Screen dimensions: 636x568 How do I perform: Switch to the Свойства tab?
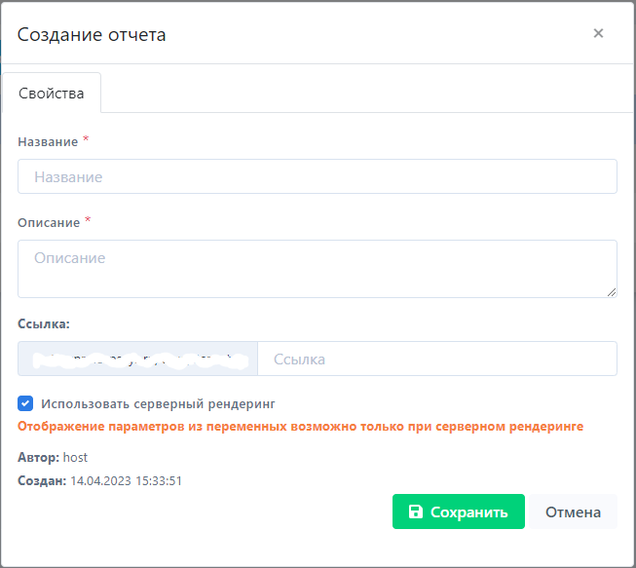coord(52,94)
